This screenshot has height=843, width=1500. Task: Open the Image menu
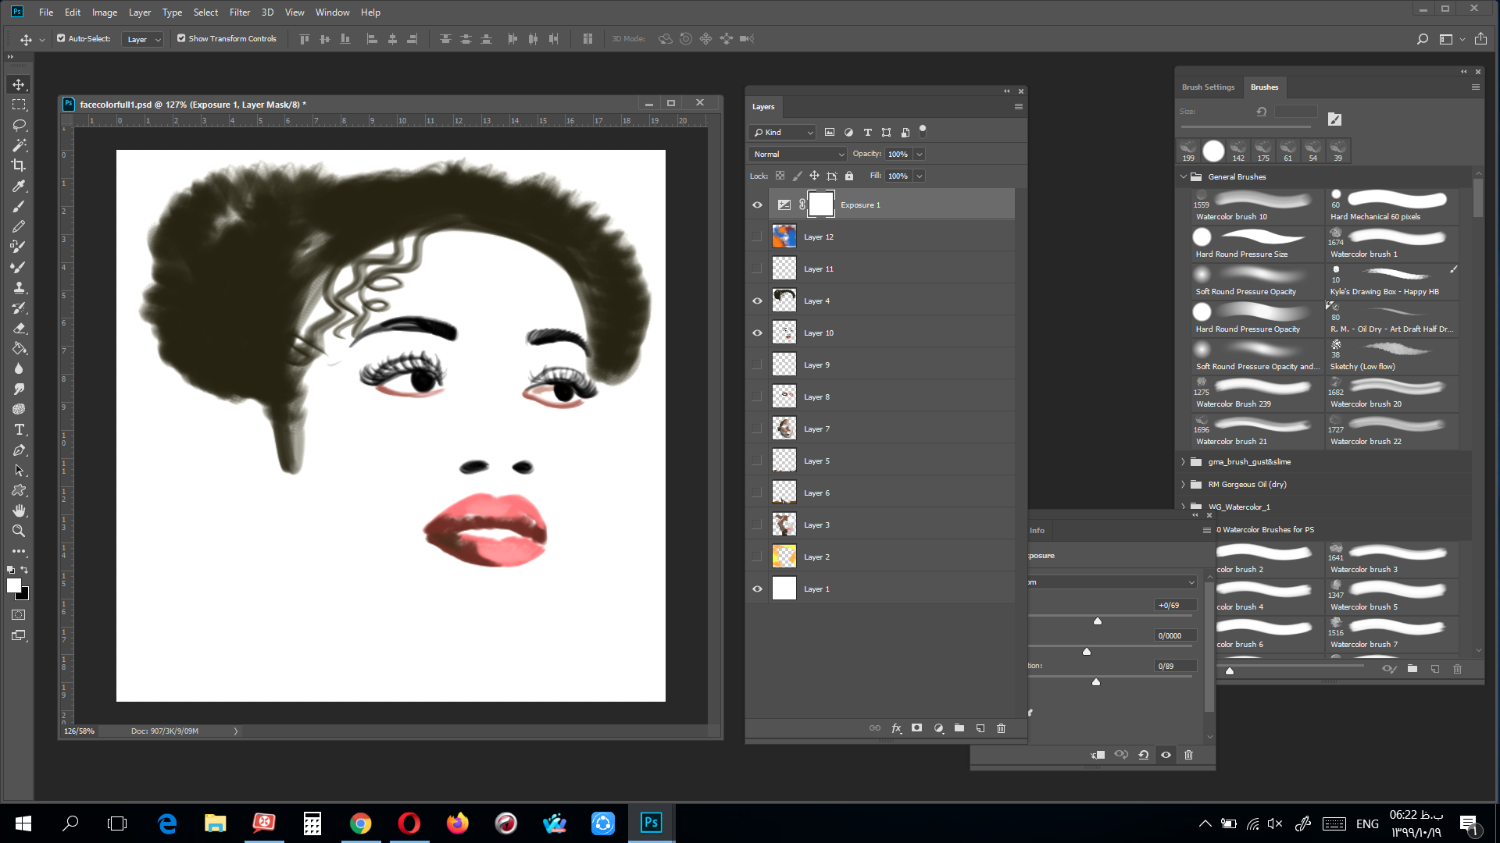105,12
